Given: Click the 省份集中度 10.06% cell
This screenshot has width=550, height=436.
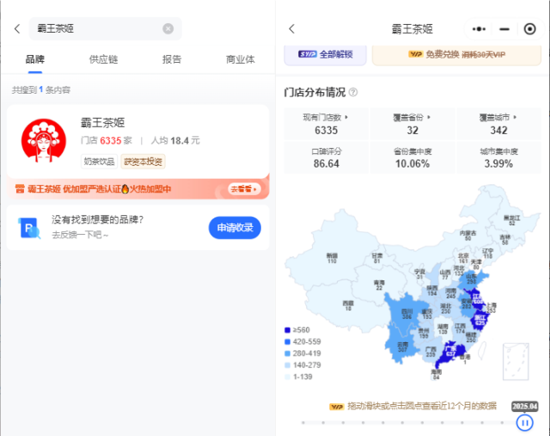Looking at the screenshot, I should tap(412, 157).
